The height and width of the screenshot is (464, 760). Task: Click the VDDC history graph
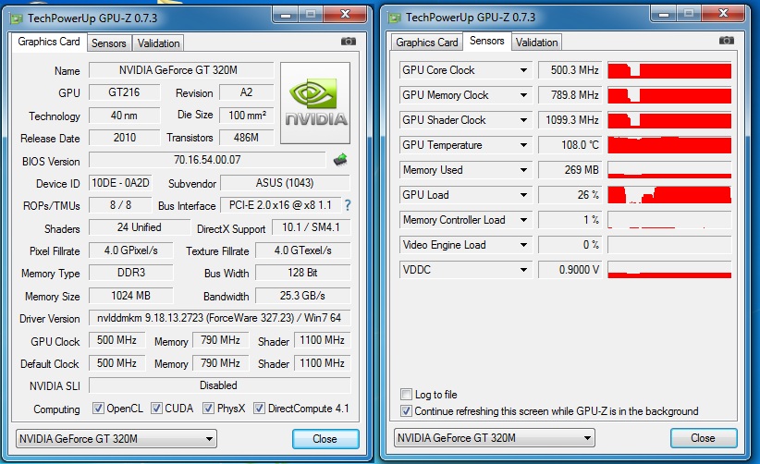click(x=669, y=270)
